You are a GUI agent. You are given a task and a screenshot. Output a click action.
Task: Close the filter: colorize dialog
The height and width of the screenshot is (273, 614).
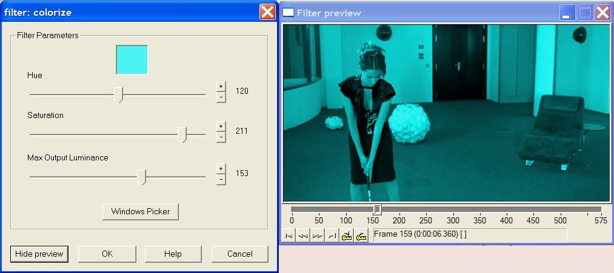click(x=267, y=12)
